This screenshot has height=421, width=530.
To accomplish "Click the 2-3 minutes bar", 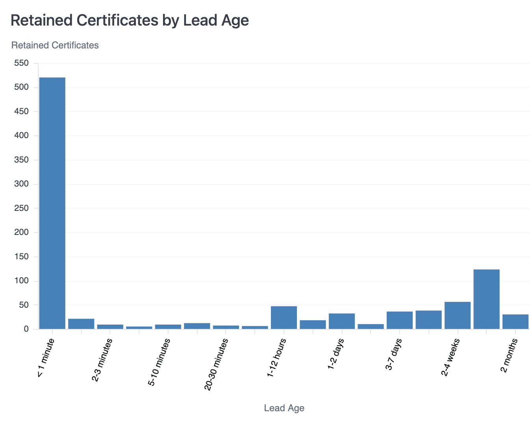I will 110,327.
